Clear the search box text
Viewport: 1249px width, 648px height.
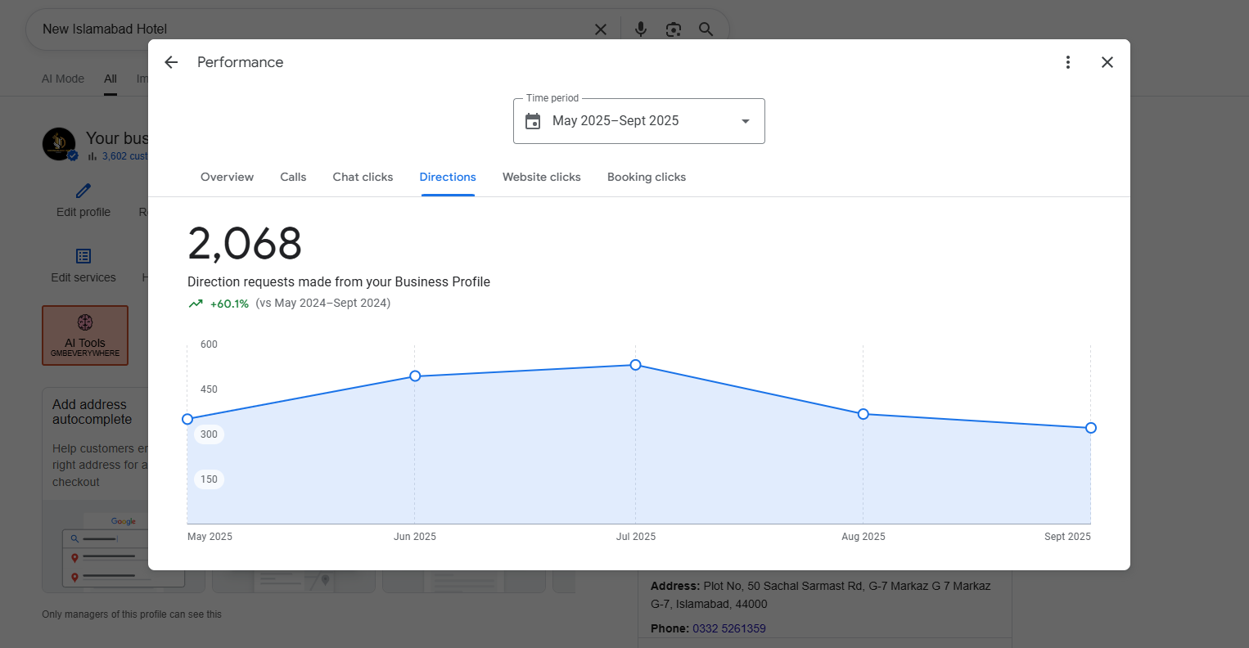tap(600, 29)
